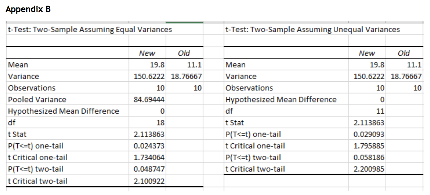
Task: Select t Critical two-tail value 2.100922
Action: tap(149, 181)
